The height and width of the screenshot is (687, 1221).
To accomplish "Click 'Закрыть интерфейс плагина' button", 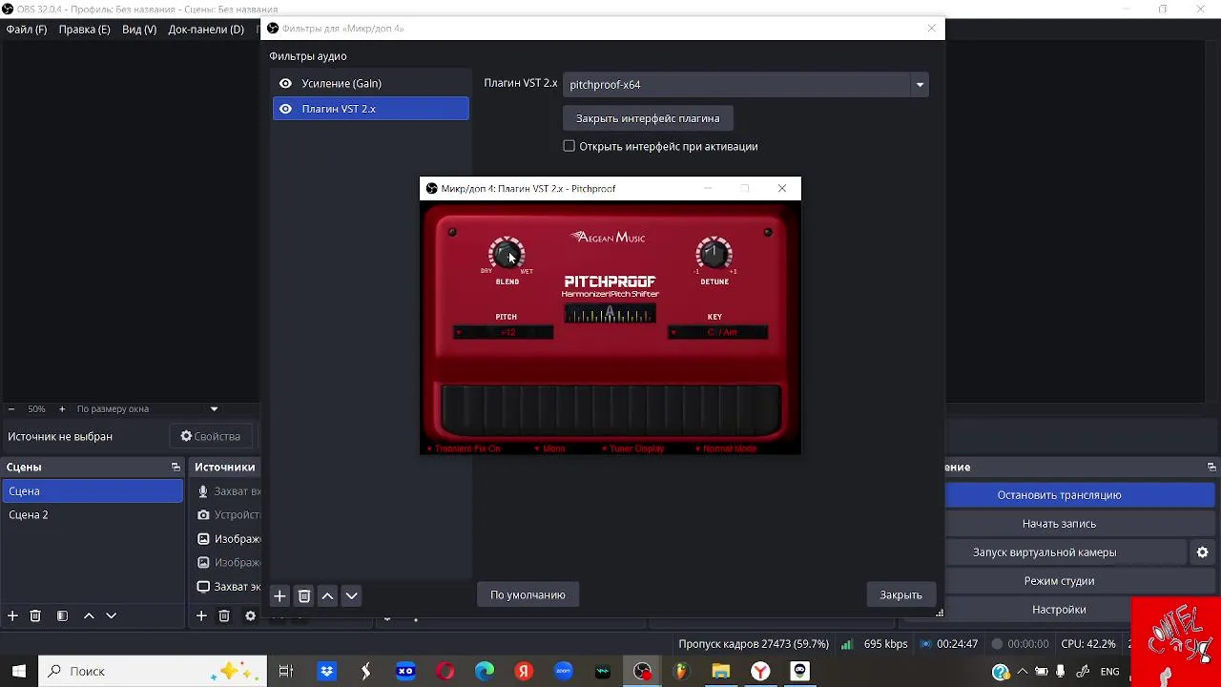I will [x=648, y=118].
